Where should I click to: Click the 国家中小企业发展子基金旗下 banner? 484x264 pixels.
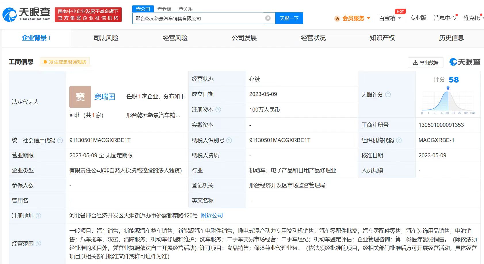pos(88,15)
